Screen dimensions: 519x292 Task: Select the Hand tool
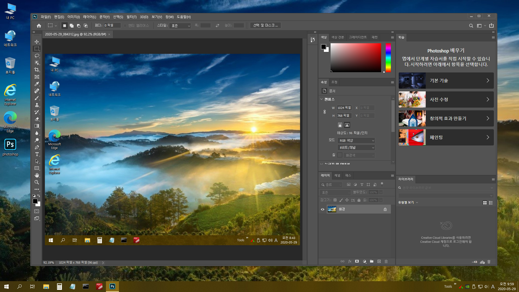pos(37,175)
